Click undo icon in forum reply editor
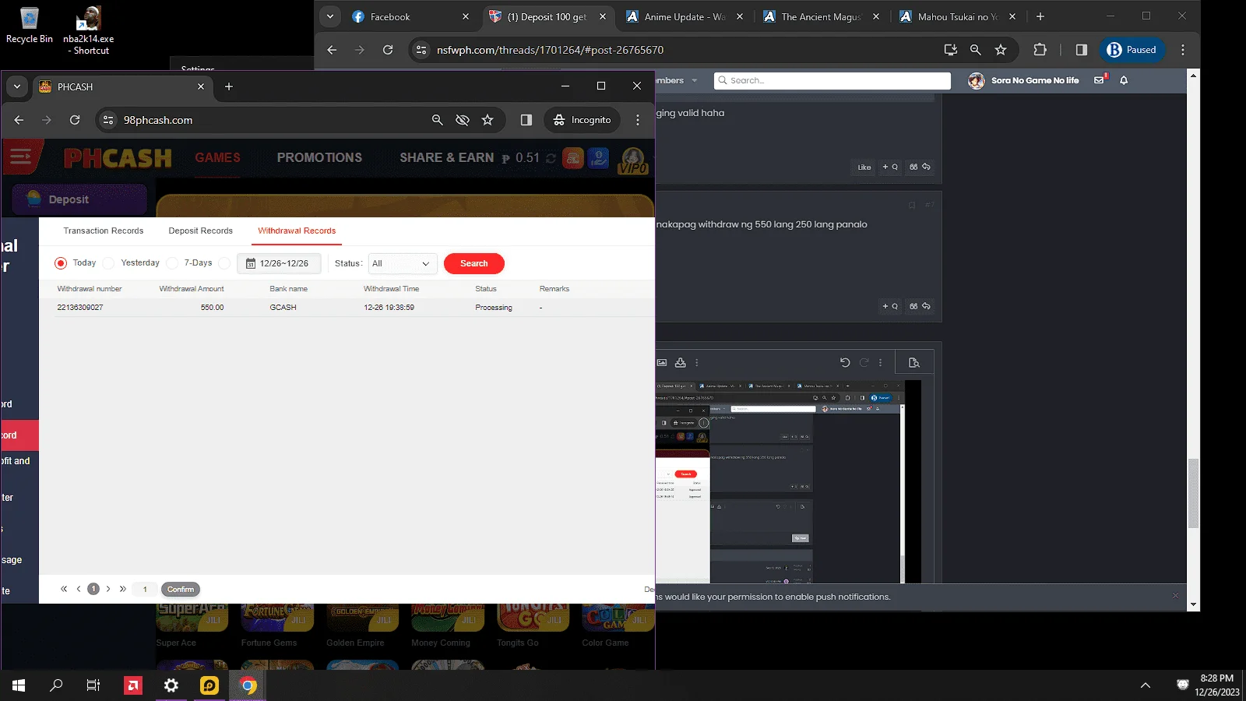 [x=845, y=362]
